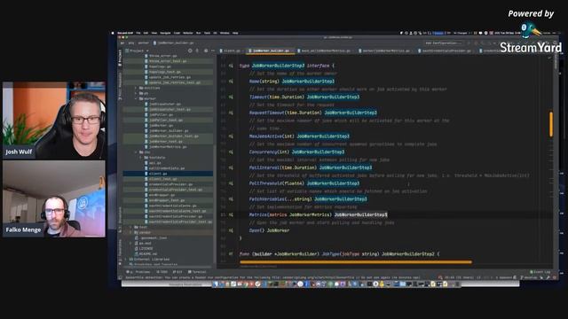Image resolution: width=568 pixels, height=319 pixels.
Task: Click gutter icon beside PollThreshold(float64) method
Action: pyautogui.click(x=231, y=183)
